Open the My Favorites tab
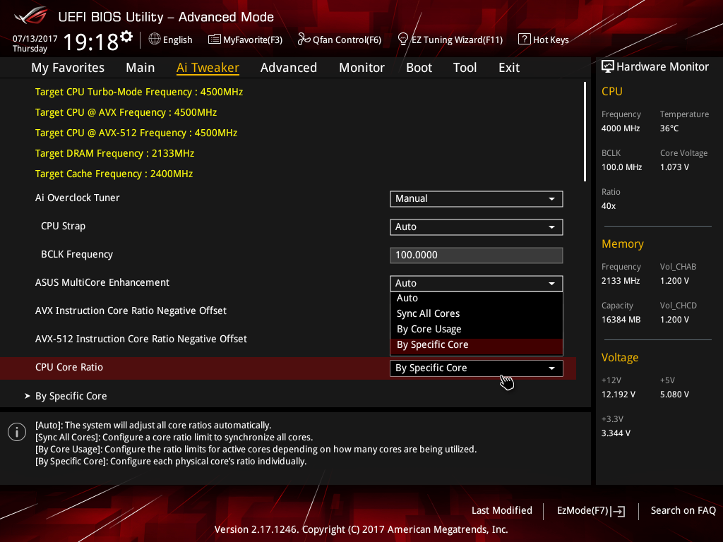Viewport: 723px width, 542px height. [x=68, y=68]
